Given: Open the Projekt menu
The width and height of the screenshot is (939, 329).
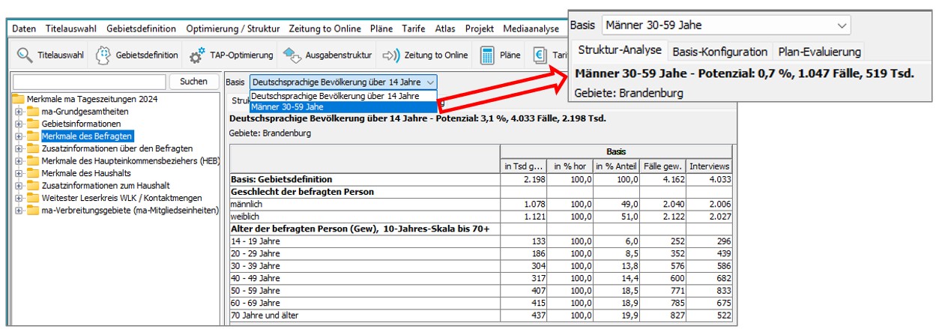Looking at the screenshot, I should tap(479, 28).
